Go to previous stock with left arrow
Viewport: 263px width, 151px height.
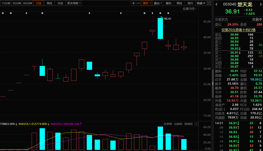click(x=216, y=4)
